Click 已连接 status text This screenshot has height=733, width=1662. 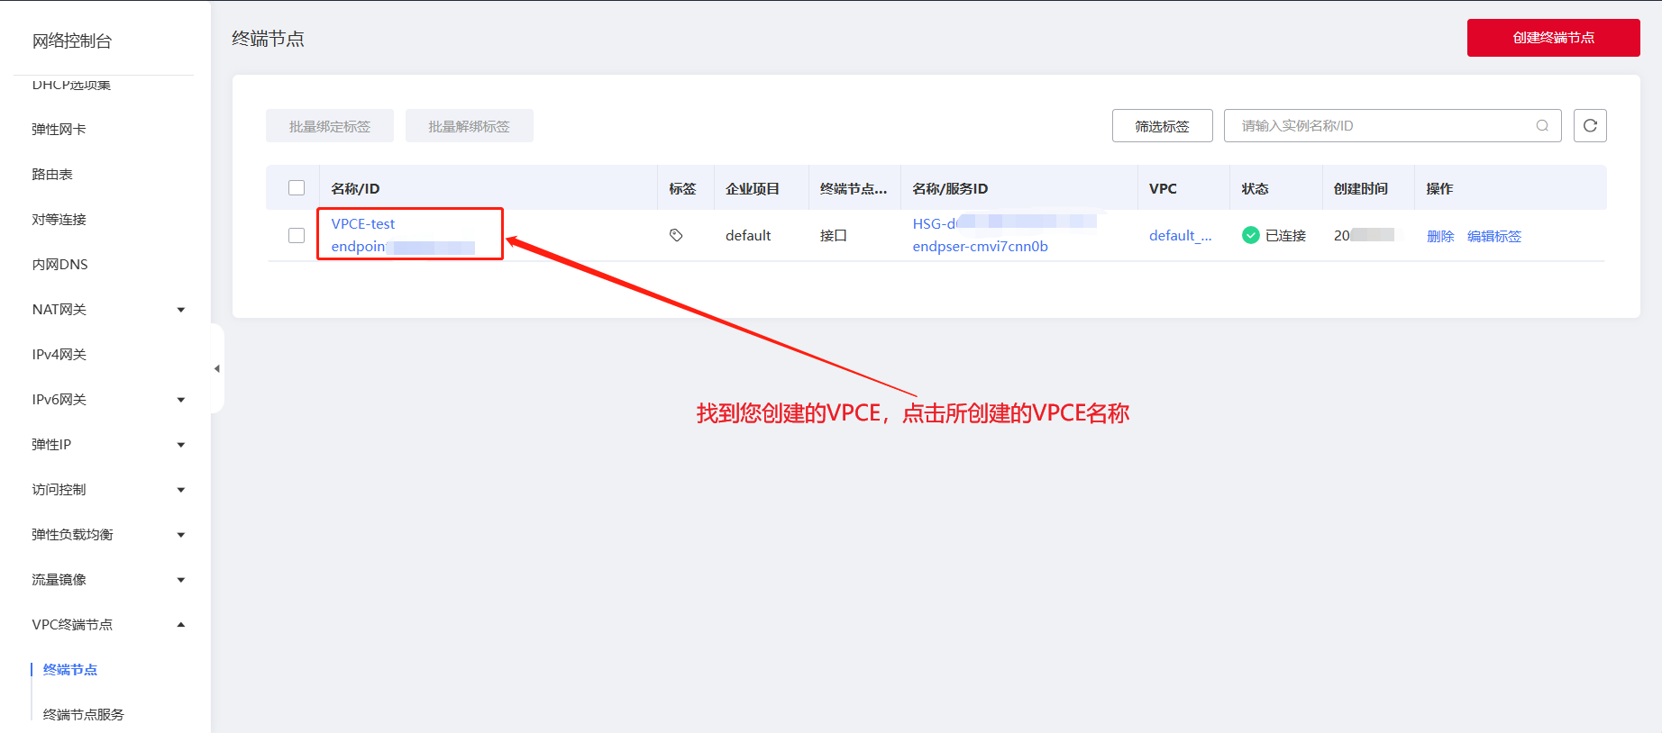pyautogui.click(x=1285, y=236)
